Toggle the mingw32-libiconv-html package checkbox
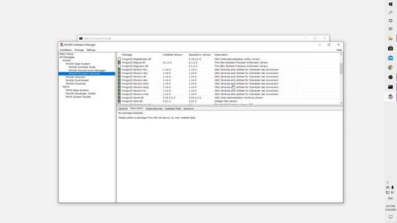 [119, 84]
